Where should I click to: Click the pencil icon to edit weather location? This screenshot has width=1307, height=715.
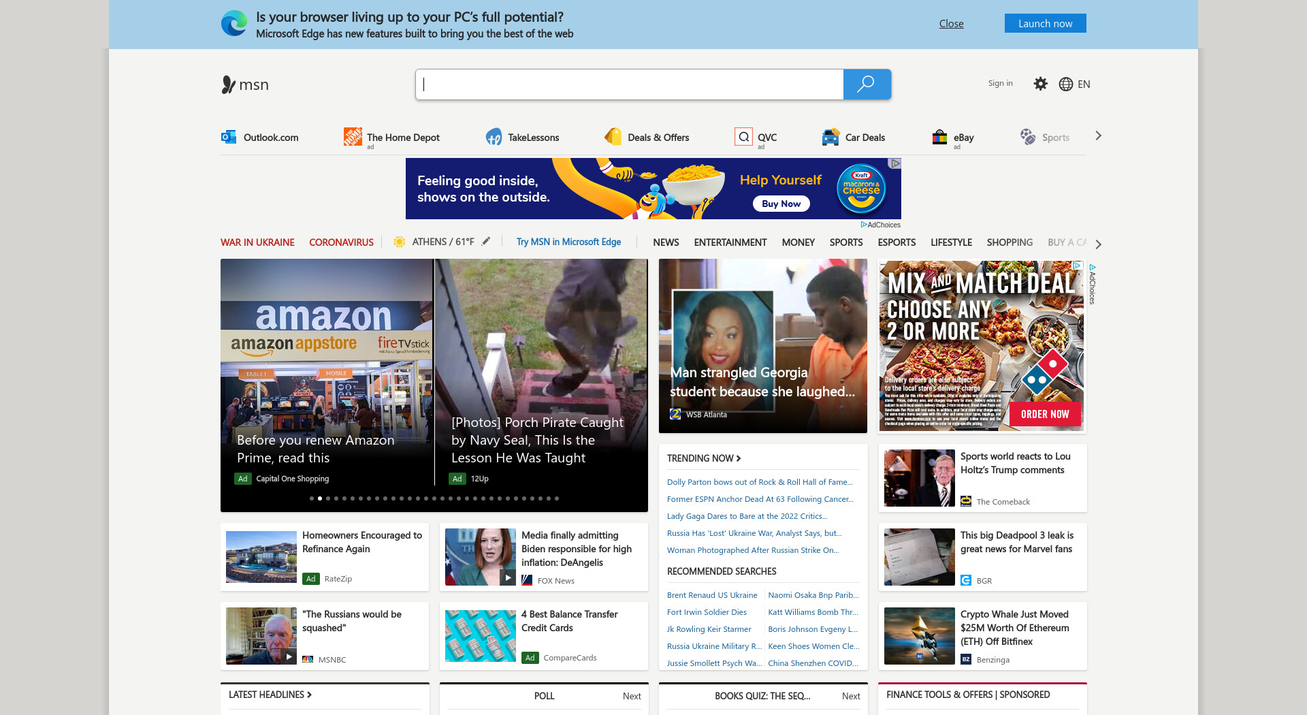point(486,241)
